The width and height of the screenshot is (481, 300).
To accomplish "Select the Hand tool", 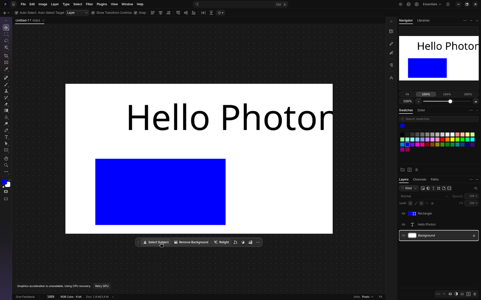I will [6, 159].
